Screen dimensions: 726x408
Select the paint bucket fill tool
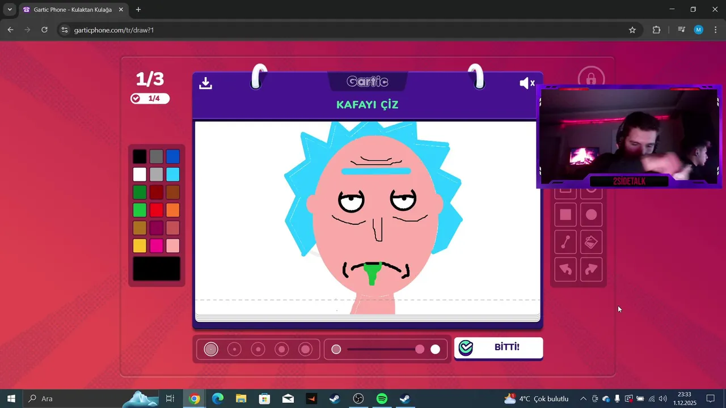coord(592,242)
